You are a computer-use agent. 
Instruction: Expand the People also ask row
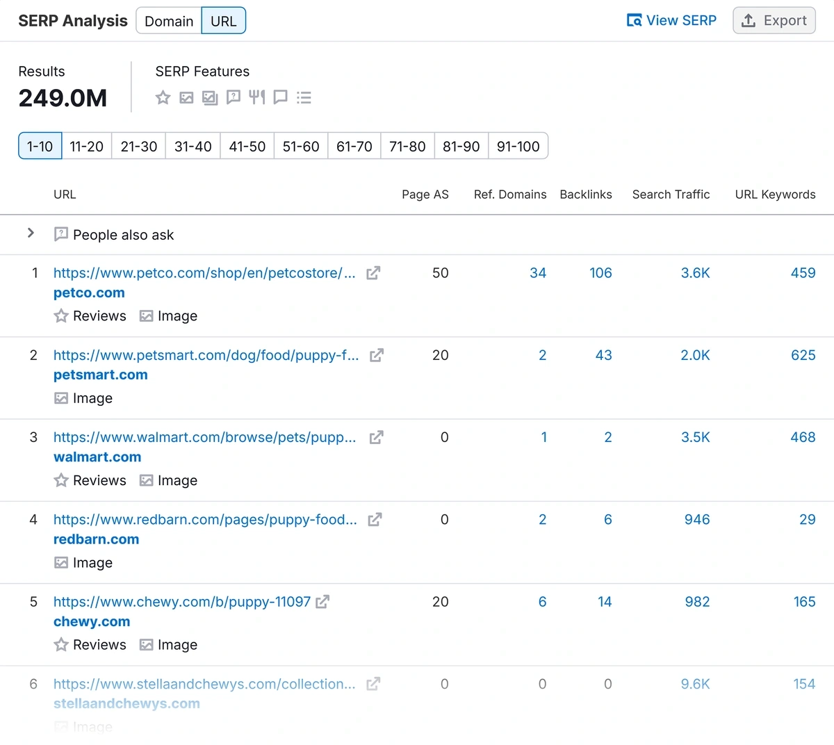31,233
